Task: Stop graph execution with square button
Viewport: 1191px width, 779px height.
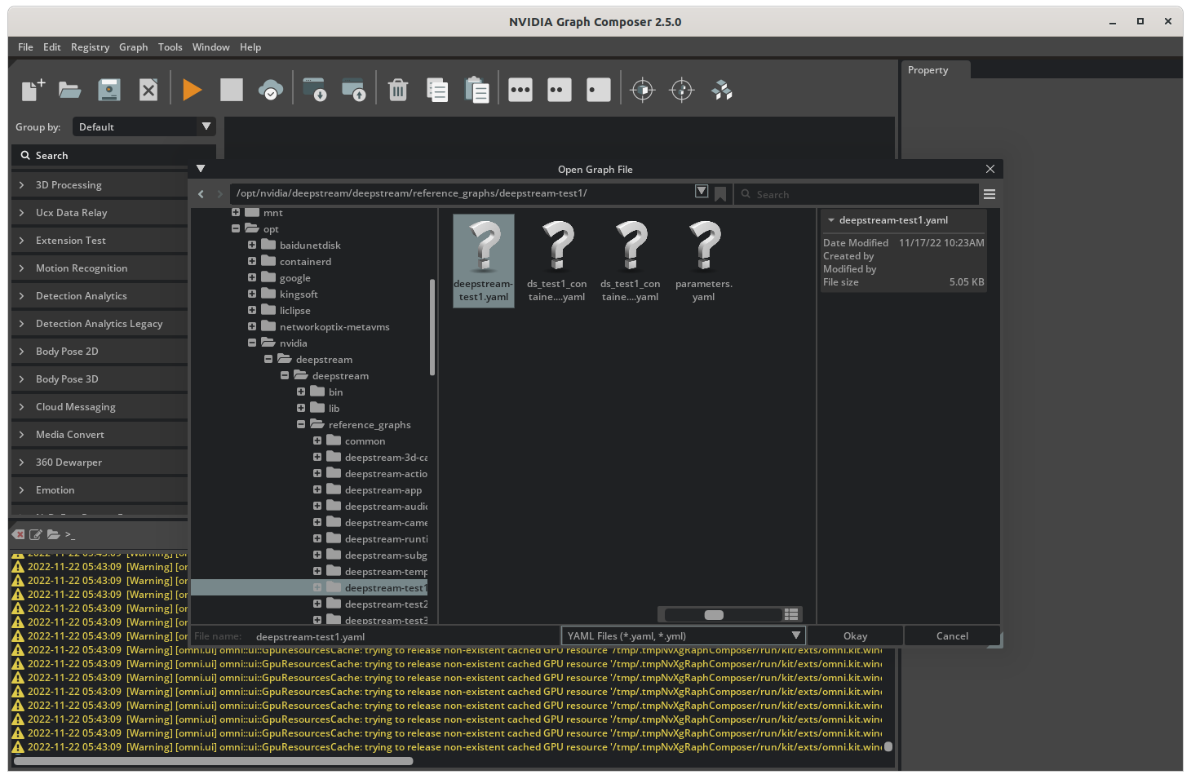Action: 232,90
